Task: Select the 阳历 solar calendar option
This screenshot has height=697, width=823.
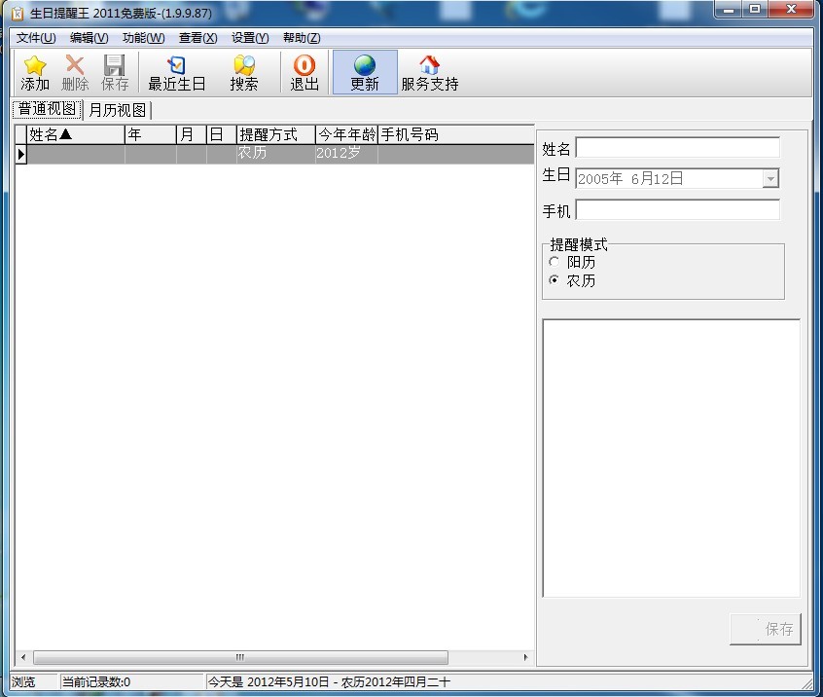Action: 555,262
